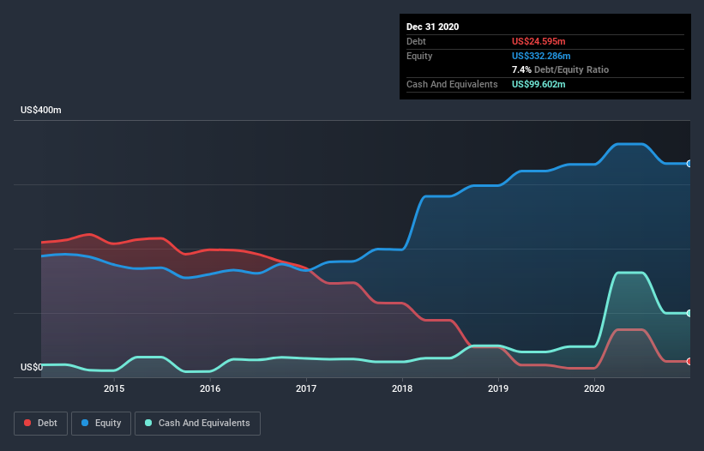Click the US$0 y-axis label
This screenshot has height=451, width=704.
point(32,367)
